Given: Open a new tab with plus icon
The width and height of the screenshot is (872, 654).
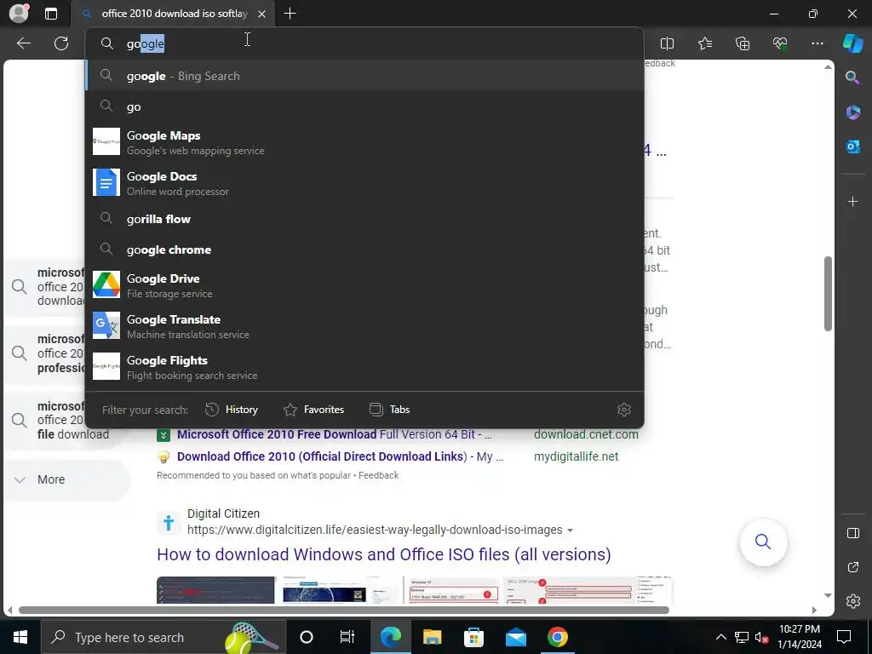Looking at the screenshot, I should (x=290, y=14).
